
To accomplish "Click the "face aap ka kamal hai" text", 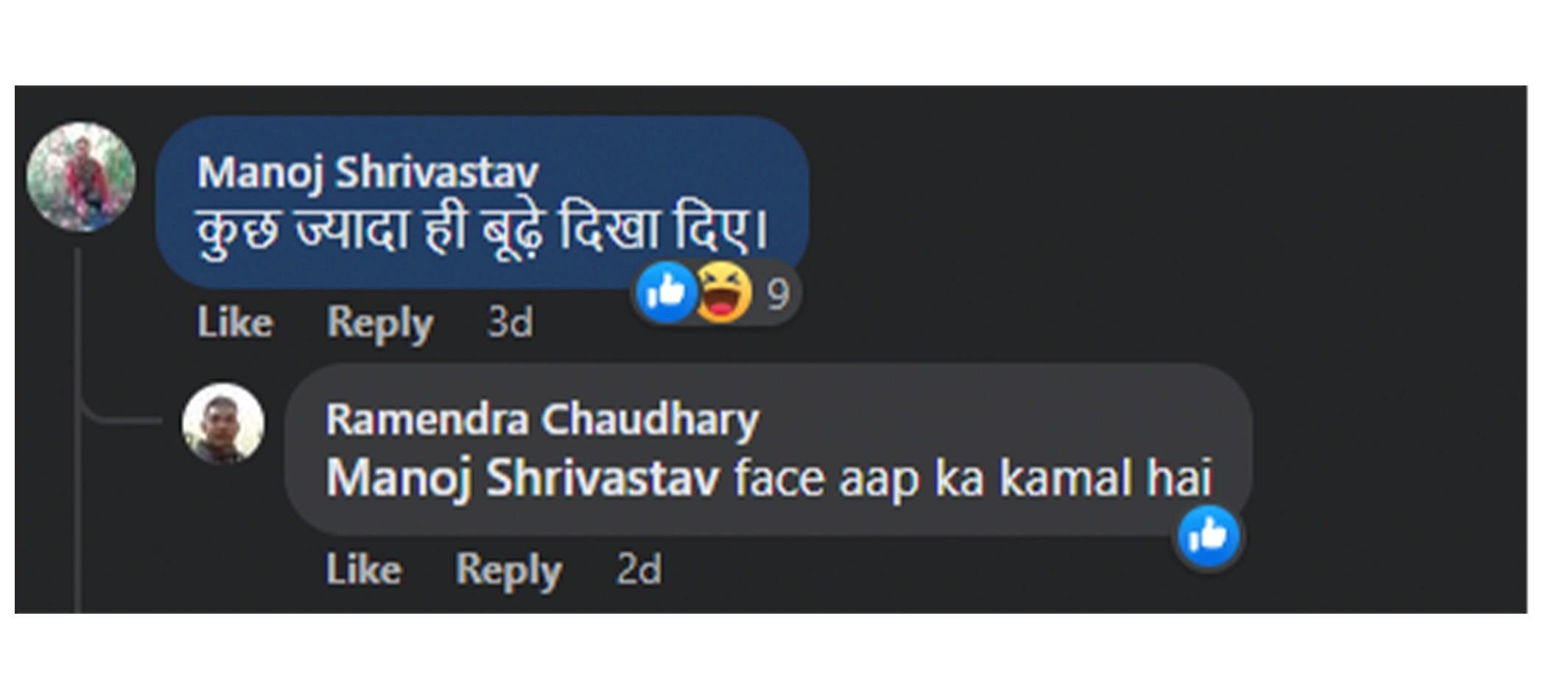I will point(972,479).
